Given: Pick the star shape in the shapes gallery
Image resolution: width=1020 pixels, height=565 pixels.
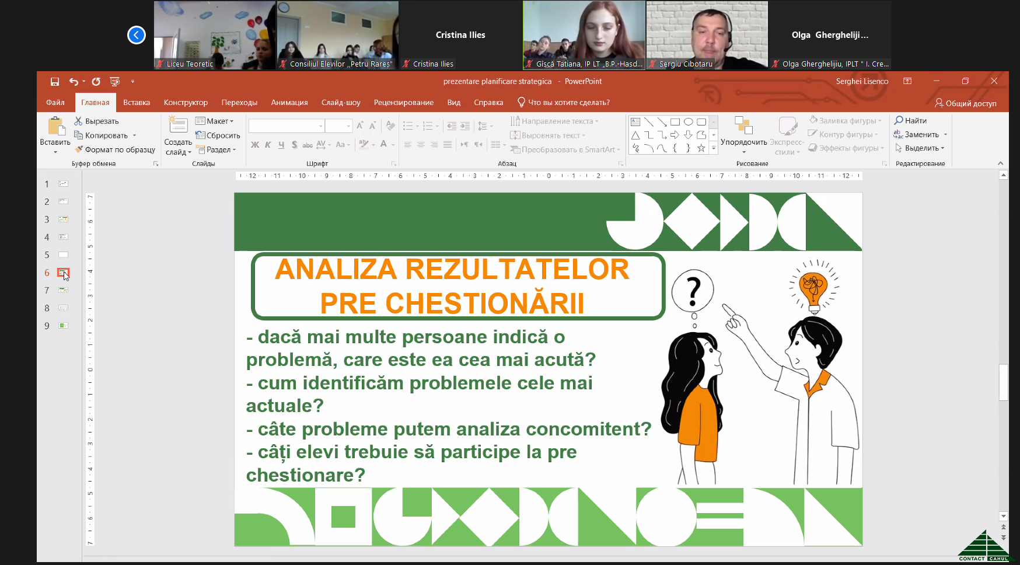Looking at the screenshot, I should tap(701, 148).
